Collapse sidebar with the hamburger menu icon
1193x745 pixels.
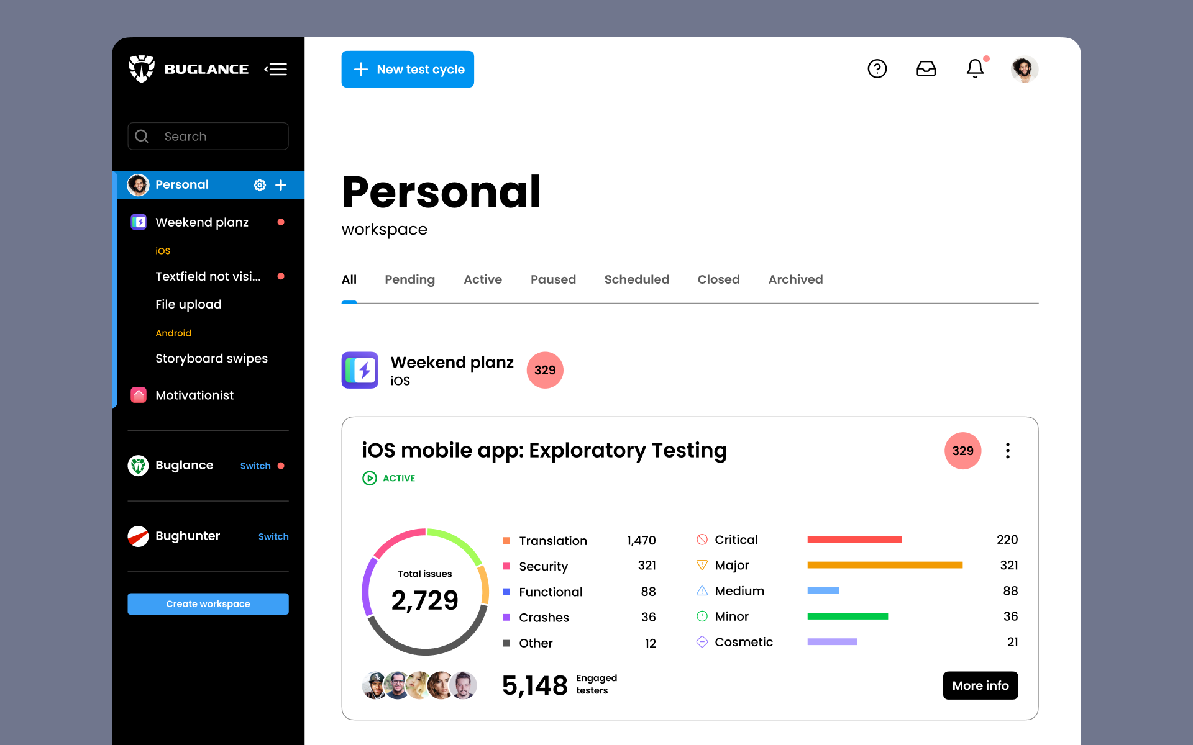point(276,69)
